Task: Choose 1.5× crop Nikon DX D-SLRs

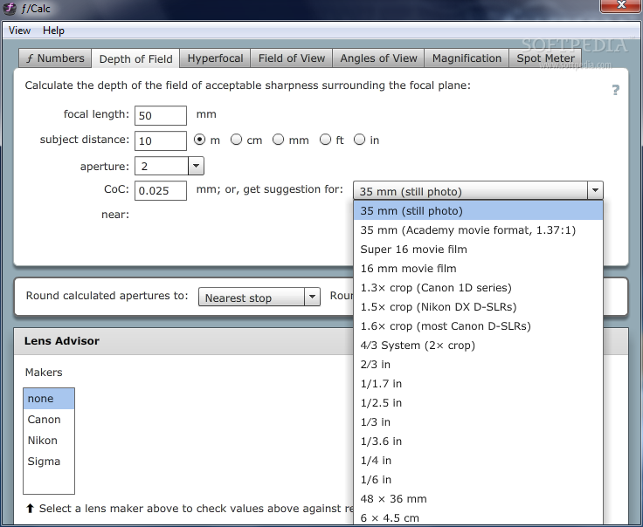Action: 478,307
